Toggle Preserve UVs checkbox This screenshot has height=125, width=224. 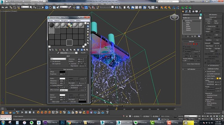pyautogui.click(x=206, y=26)
